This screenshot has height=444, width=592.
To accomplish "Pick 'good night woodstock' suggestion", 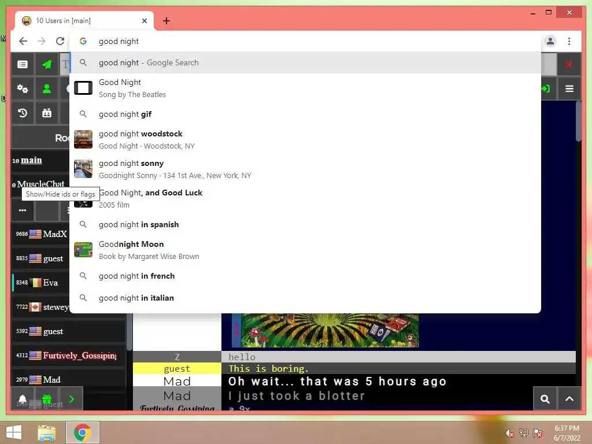I will tap(305, 139).
